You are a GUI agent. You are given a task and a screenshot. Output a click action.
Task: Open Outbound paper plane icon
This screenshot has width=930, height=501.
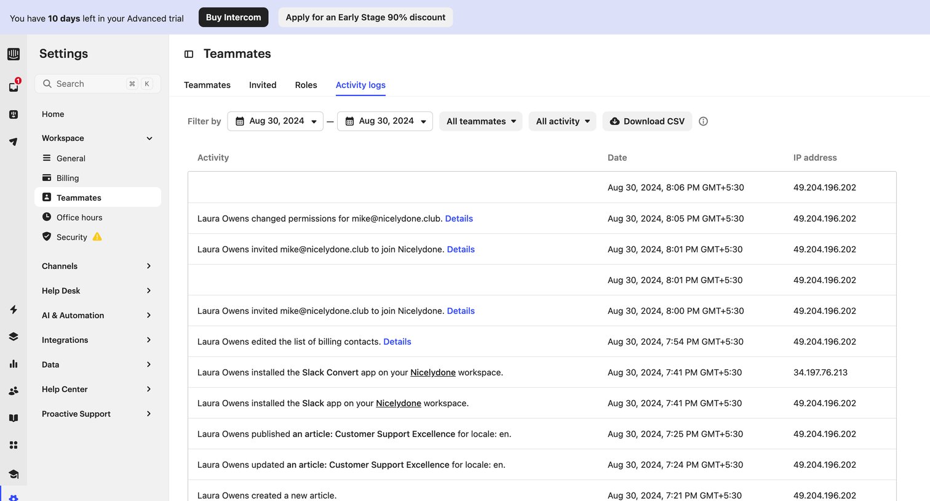14,142
